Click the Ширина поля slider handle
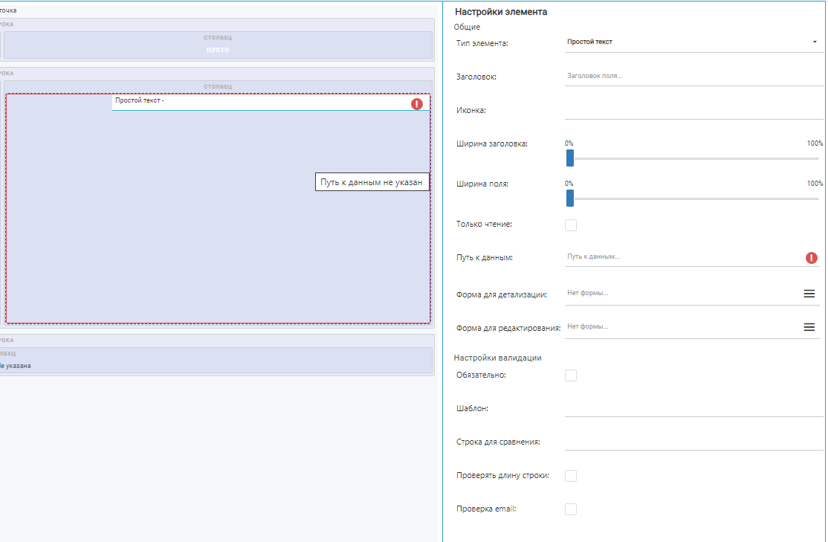This screenshot has height=542, width=828. click(x=570, y=198)
